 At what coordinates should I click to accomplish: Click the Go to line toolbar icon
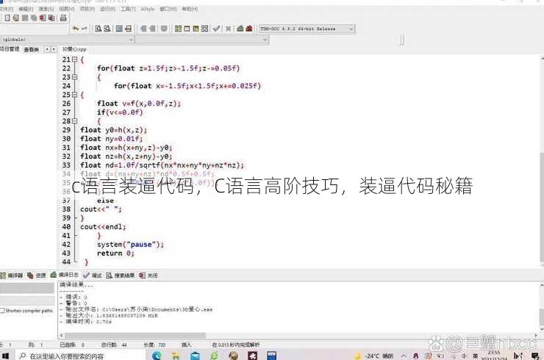click(128, 29)
